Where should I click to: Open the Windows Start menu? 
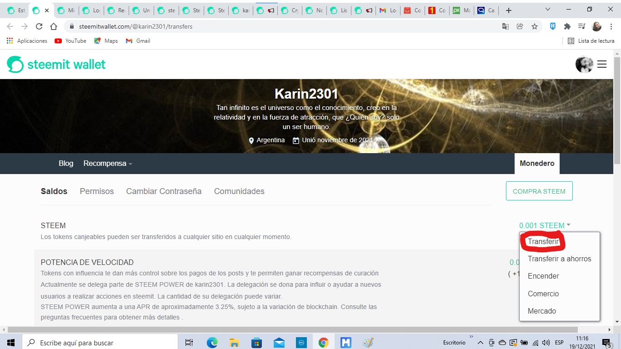pyautogui.click(x=10, y=343)
